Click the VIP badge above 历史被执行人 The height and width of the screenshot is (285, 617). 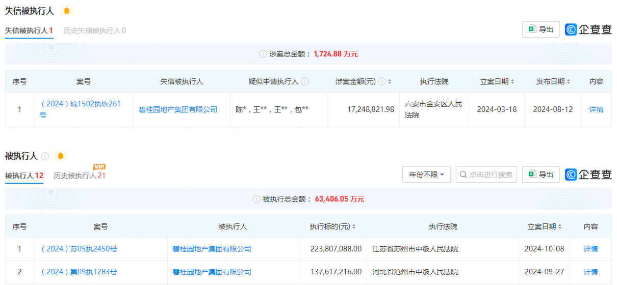99,166
